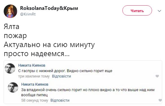Click the first Никита Киянов name link
Viewport: 165px width, 106px height.
(x=32, y=65)
